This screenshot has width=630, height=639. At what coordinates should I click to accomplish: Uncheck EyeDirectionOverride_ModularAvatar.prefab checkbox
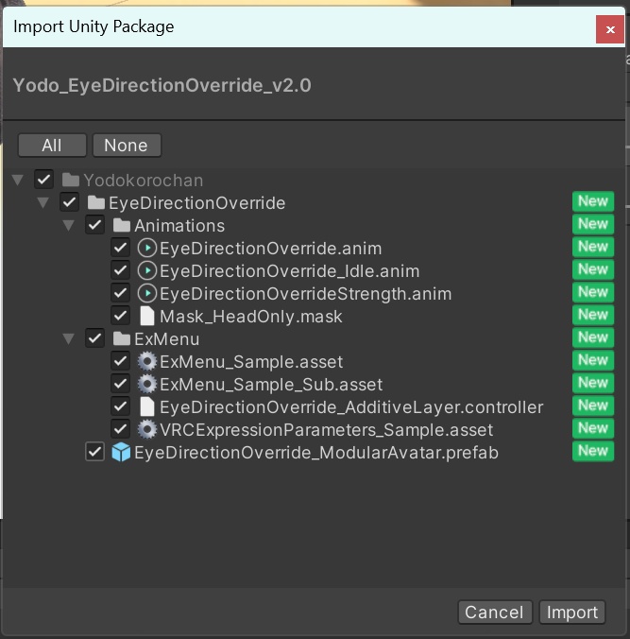click(x=94, y=452)
